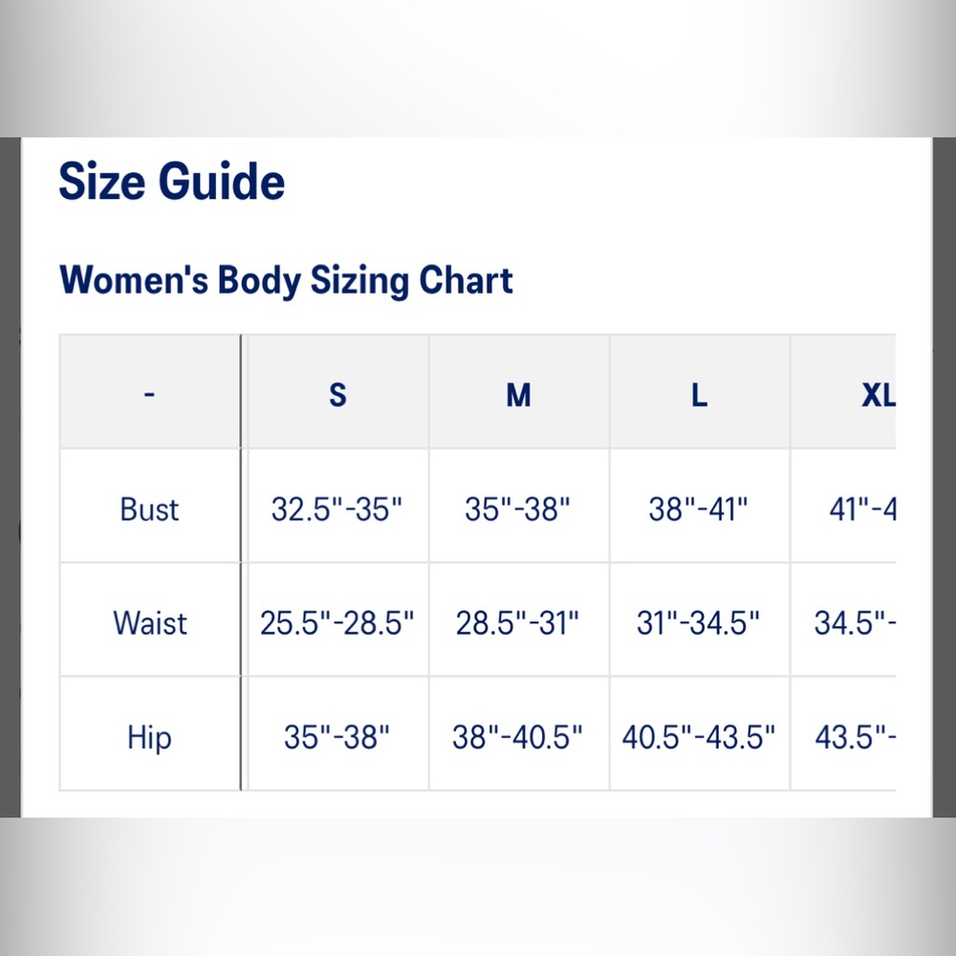Click the small bust cell 32.5"-35"

[337, 510]
